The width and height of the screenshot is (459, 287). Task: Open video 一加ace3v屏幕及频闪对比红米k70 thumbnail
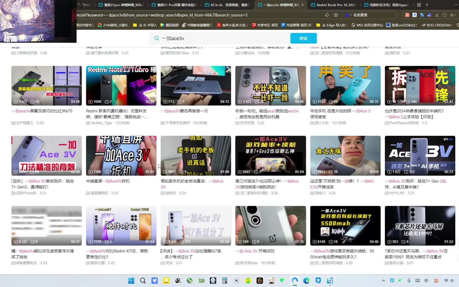tap(46, 86)
